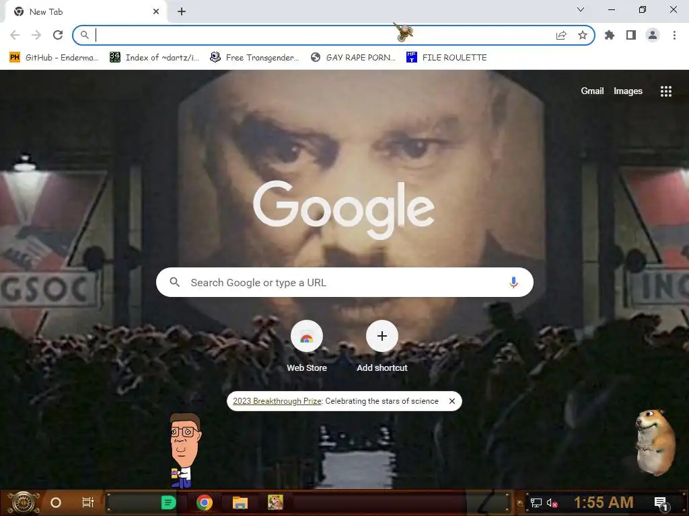Screen dimensions: 689x516
Task: Open the clock showing 1:55 AM
Action: coord(604,503)
